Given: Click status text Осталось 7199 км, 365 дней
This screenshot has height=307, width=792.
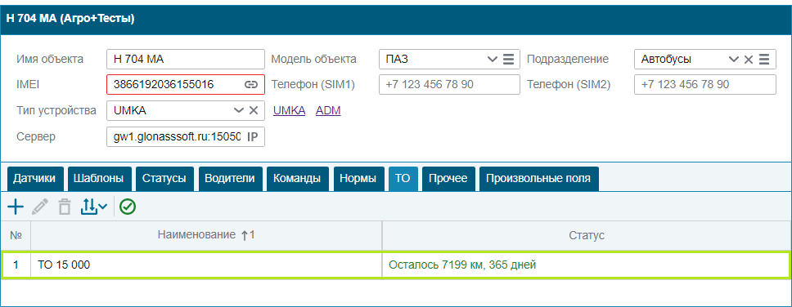Looking at the screenshot, I should click(x=462, y=265).
